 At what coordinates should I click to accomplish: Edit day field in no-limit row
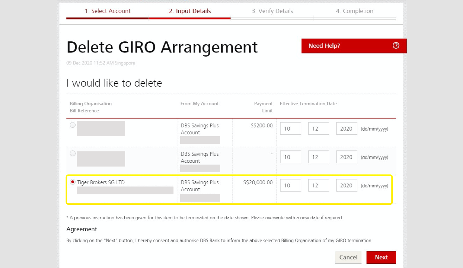[291, 157]
